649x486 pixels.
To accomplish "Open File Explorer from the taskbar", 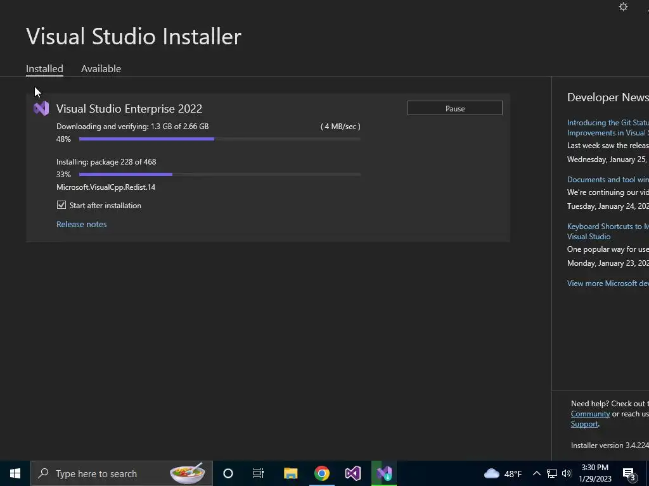I will [290, 473].
